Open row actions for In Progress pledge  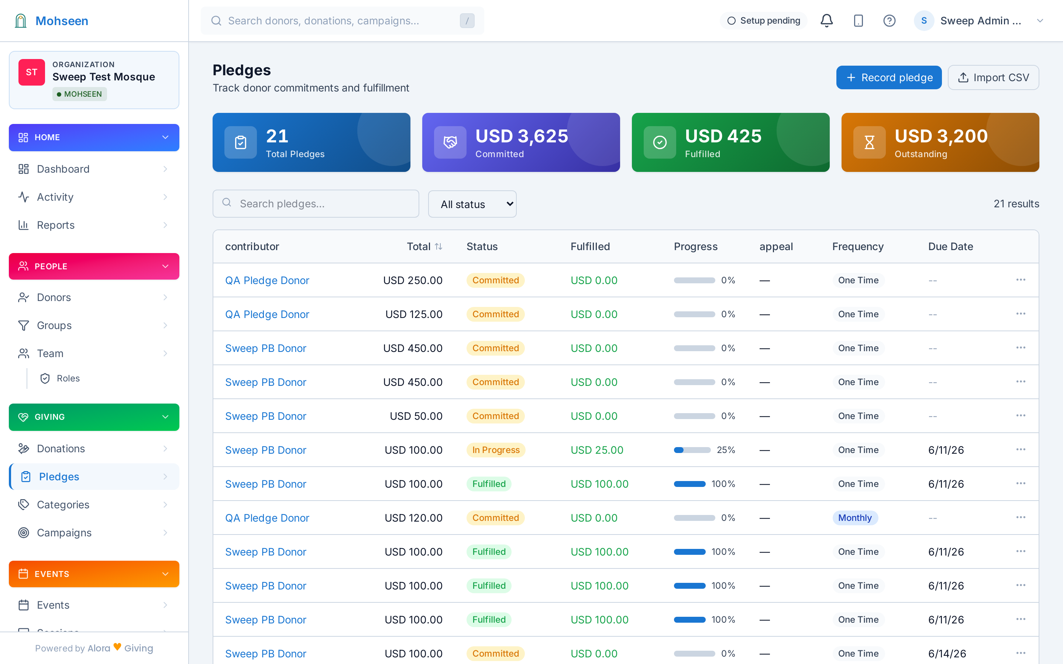(x=1021, y=449)
